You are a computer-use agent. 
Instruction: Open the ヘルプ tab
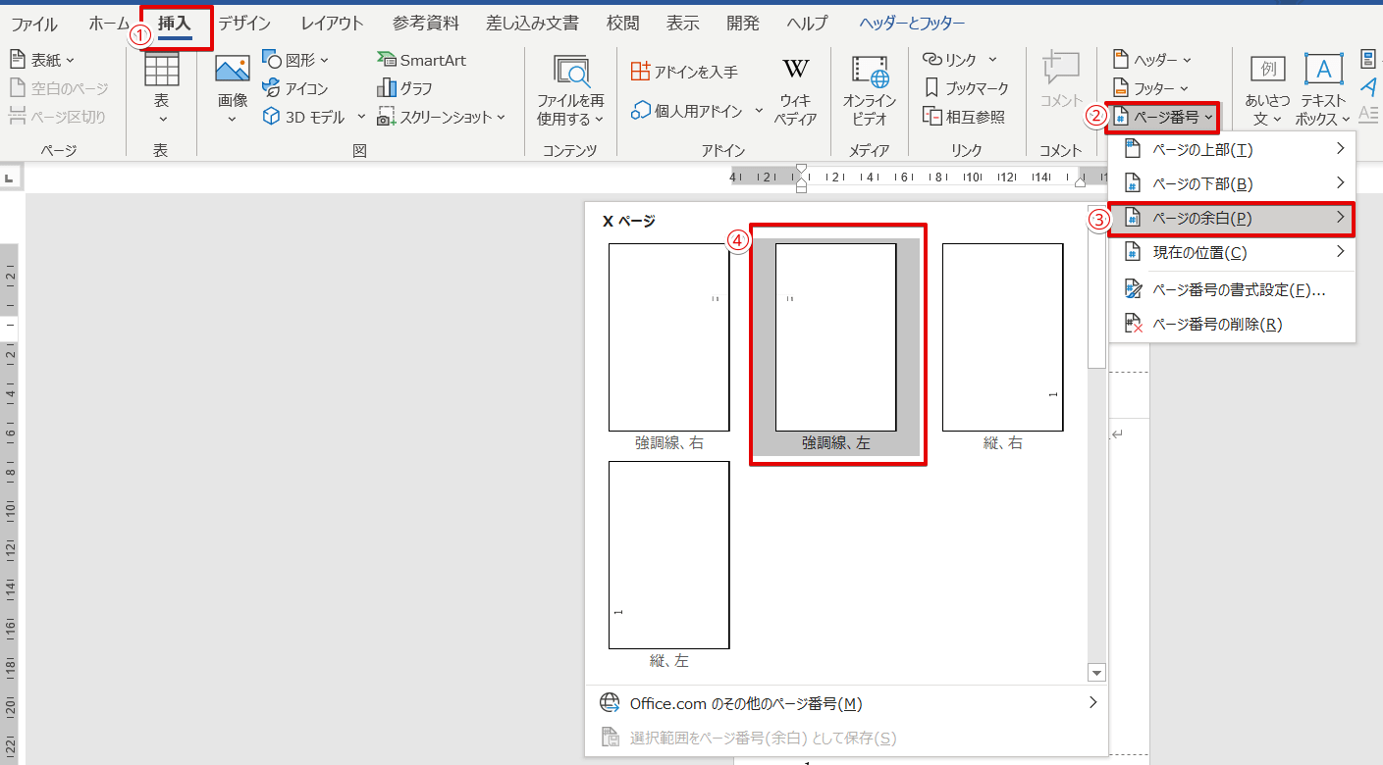[807, 23]
